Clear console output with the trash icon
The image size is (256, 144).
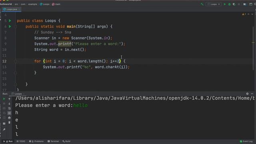[x=9, y=122]
